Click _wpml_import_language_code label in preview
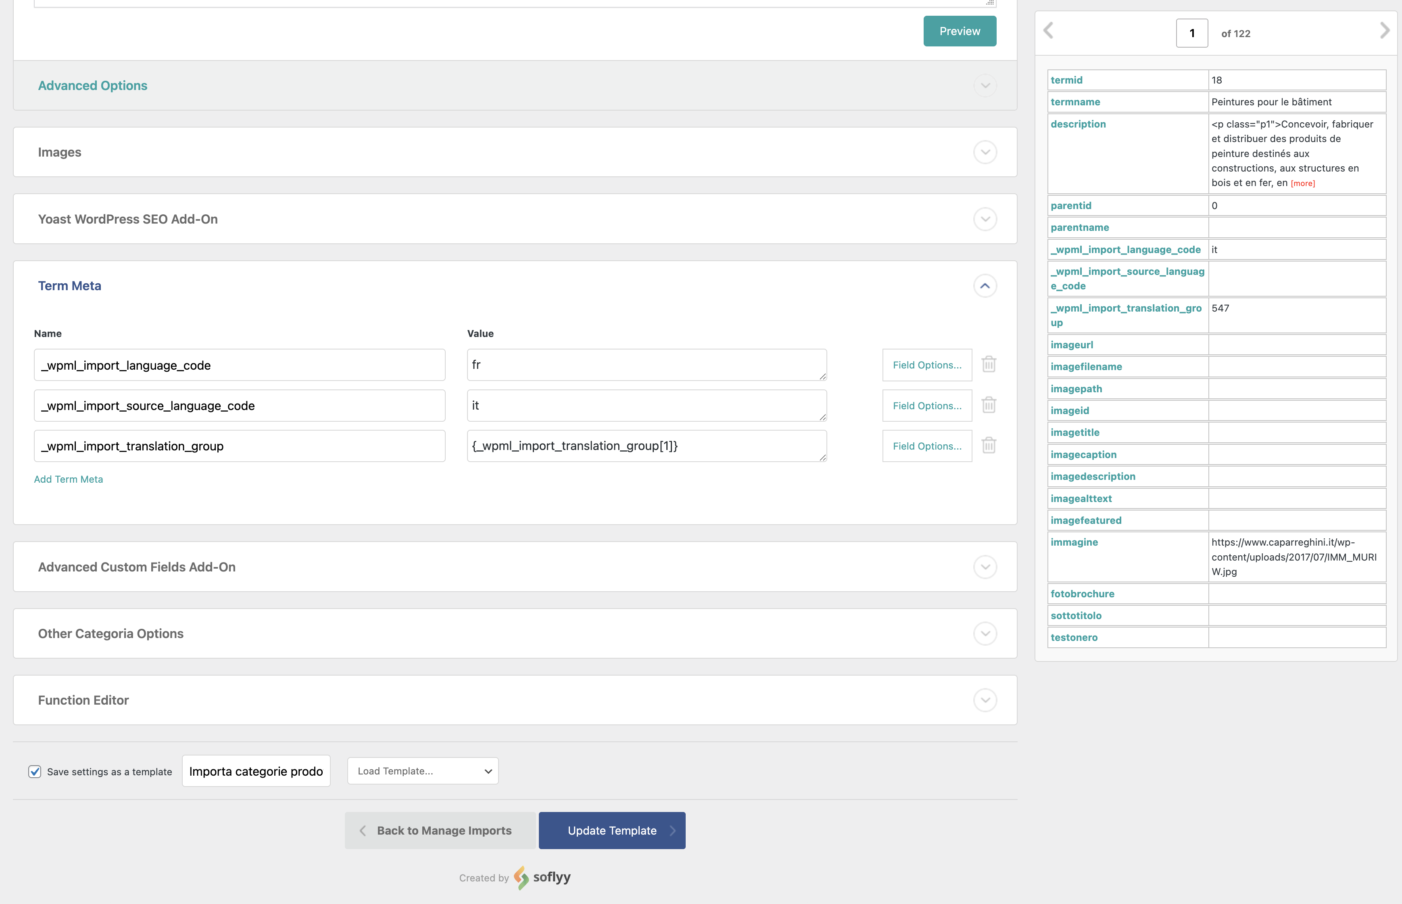The image size is (1402, 904). pyautogui.click(x=1125, y=249)
